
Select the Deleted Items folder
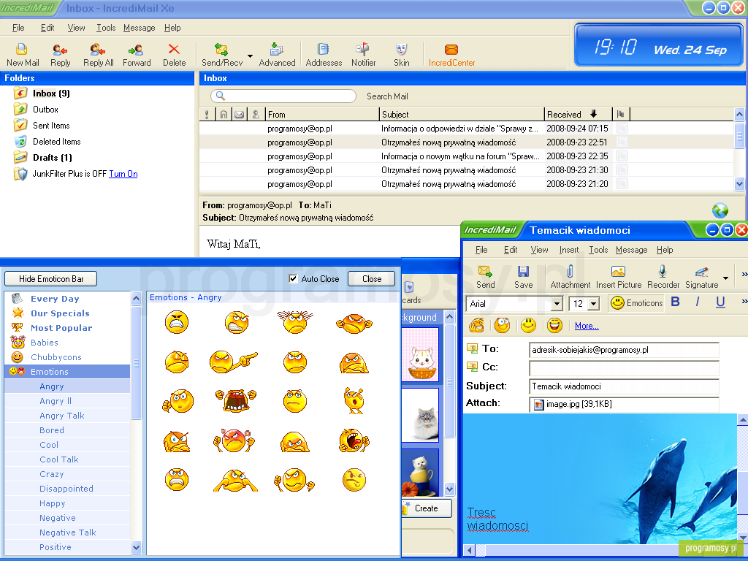(x=56, y=142)
